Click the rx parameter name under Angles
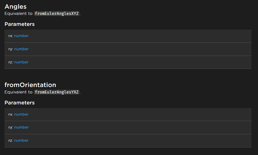The image size is (258, 155). coord(10,36)
